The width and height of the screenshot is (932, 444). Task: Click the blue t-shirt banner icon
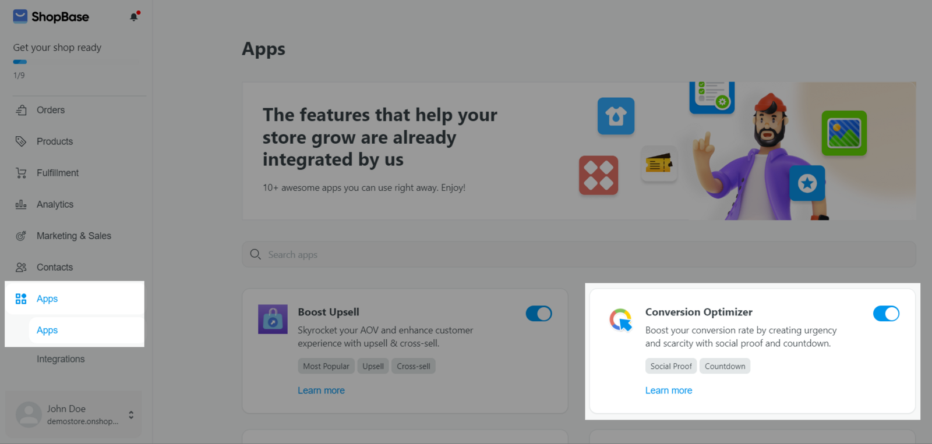(x=616, y=116)
